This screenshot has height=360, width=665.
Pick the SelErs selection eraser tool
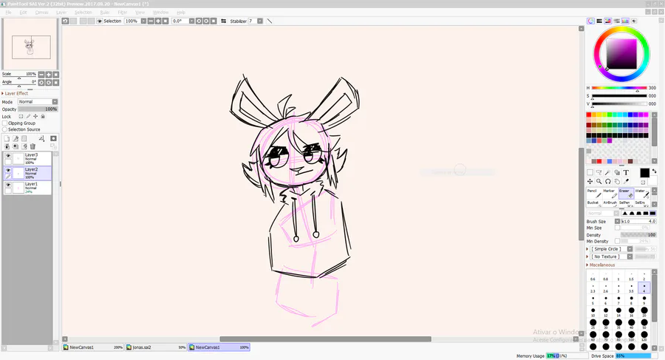point(641,203)
